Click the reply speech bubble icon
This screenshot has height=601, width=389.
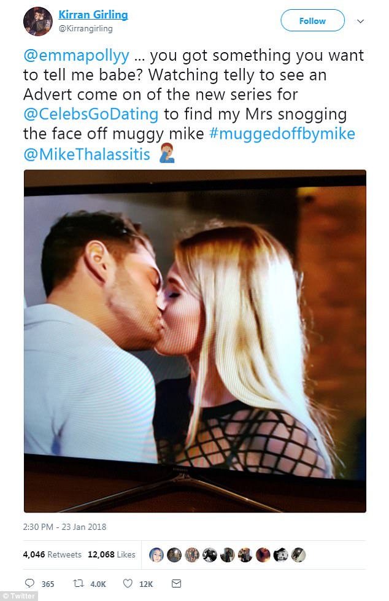(x=29, y=583)
